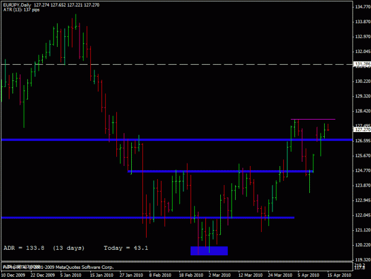Click the MetaQuotes Software Corp. copyright text

[x=58, y=267]
